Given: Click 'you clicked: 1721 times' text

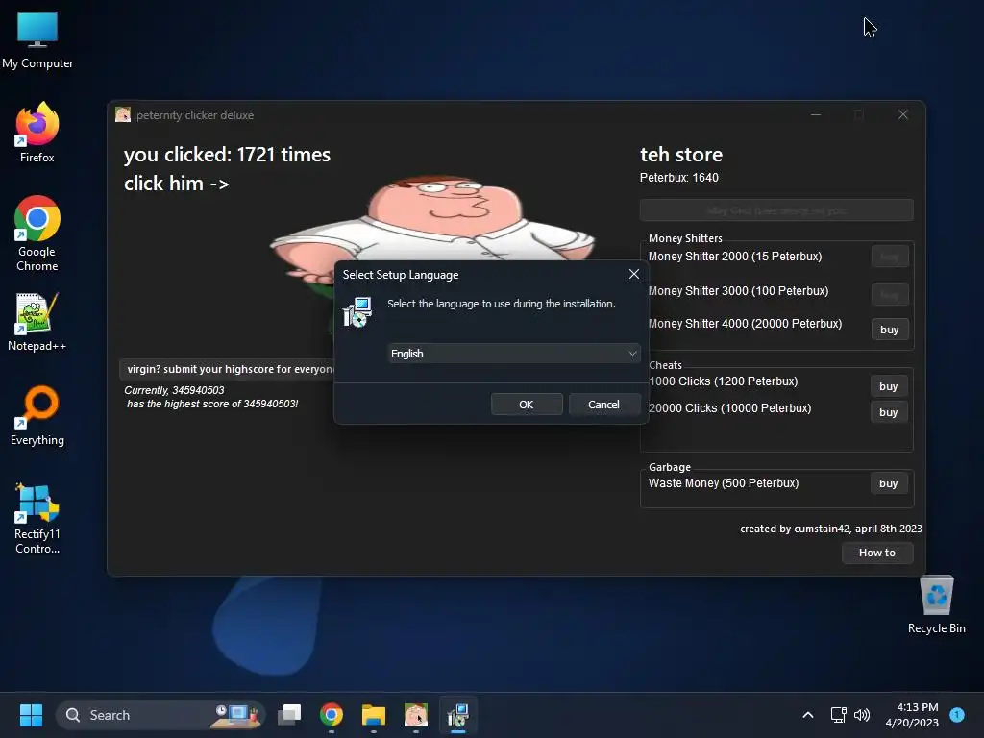Looking at the screenshot, I should [x=227, y=155].
